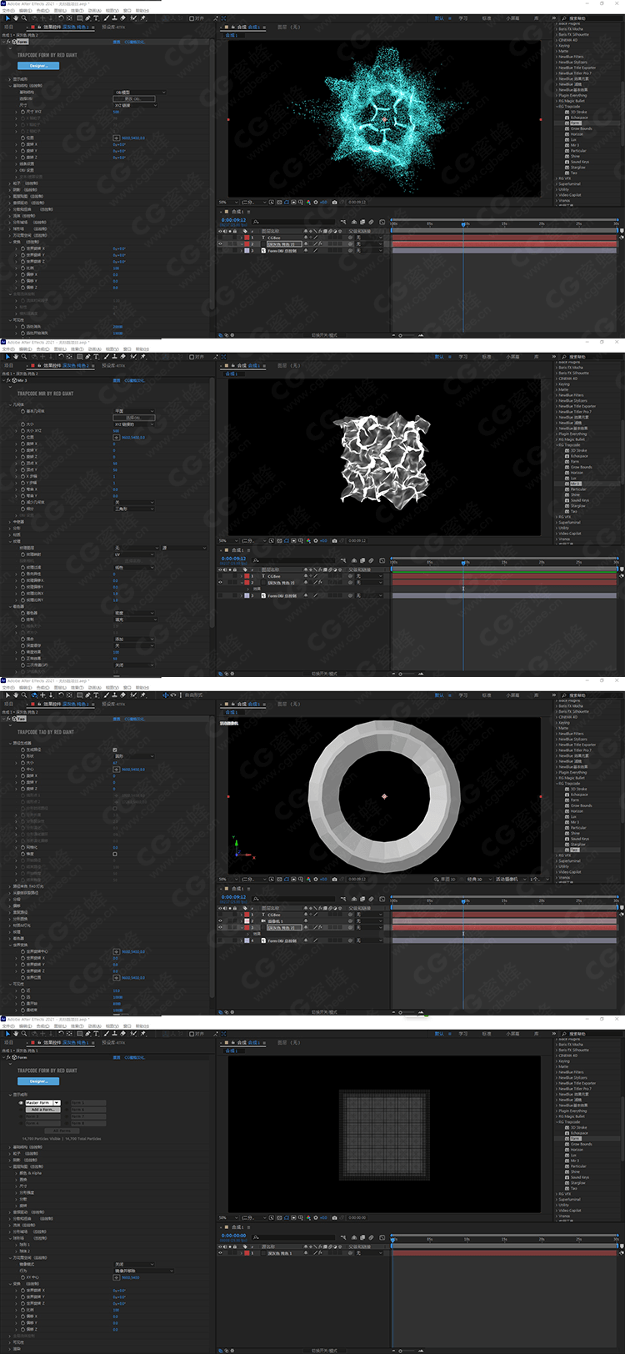Select the Eraser tool in cyan particle window
This screenshot has width=625, height=1354.
[122, 18]
